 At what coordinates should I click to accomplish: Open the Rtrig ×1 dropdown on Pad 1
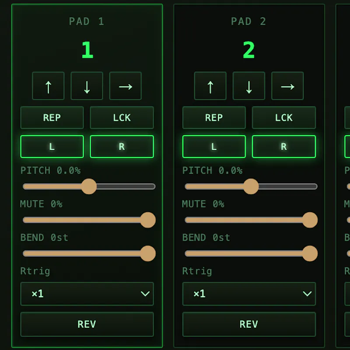(87, 294)
